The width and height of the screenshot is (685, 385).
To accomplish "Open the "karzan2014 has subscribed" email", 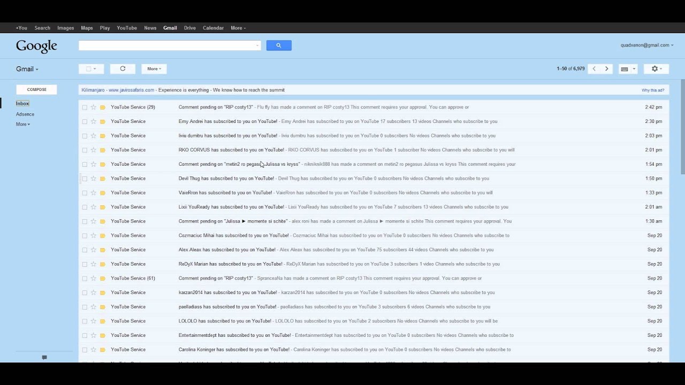I will 374,292.
